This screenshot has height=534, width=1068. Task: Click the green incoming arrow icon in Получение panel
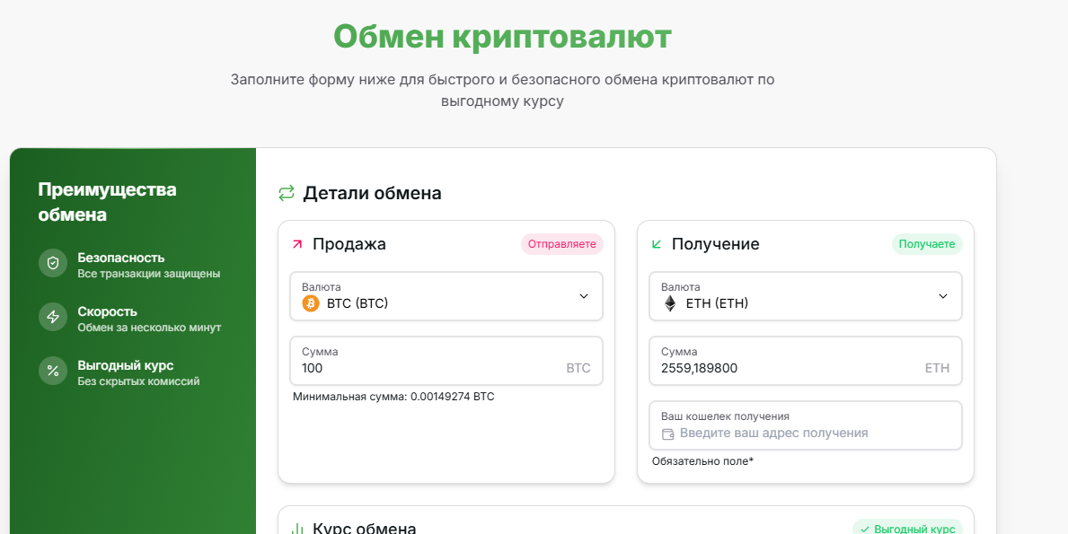click(656, 242)
